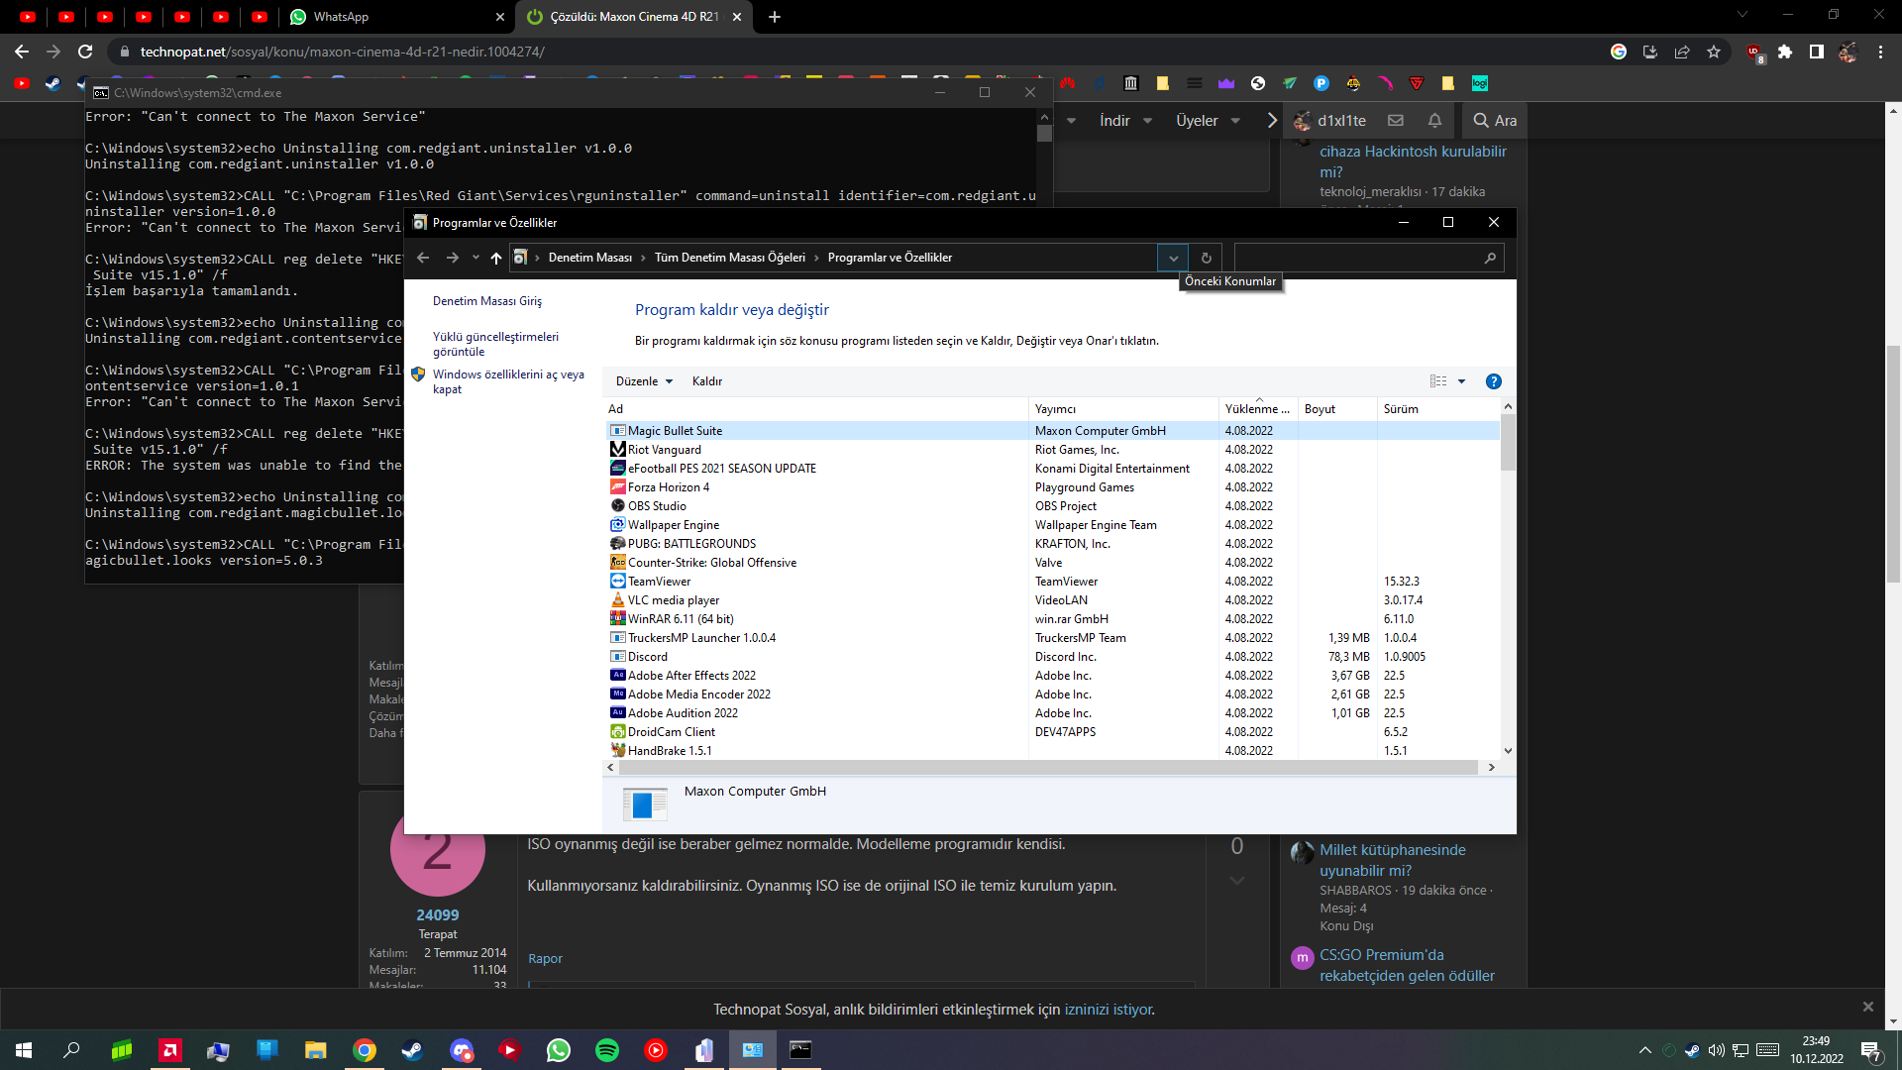Viewport: 1902px width, 1070px height.
Task: Open the Steam icon in the taskbar
Action: [x=412, y=1050]
